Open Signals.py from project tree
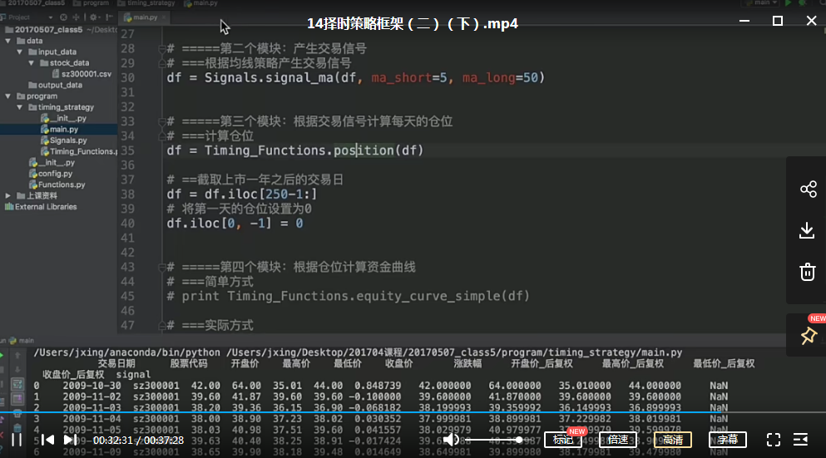 pos(64,140)
